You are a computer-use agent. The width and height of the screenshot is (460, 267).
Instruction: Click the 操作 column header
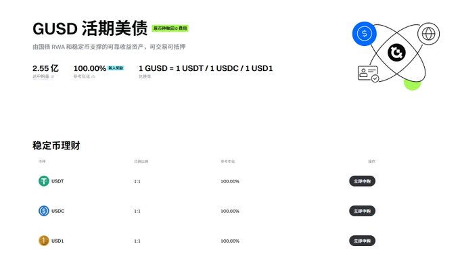point(371,162)
